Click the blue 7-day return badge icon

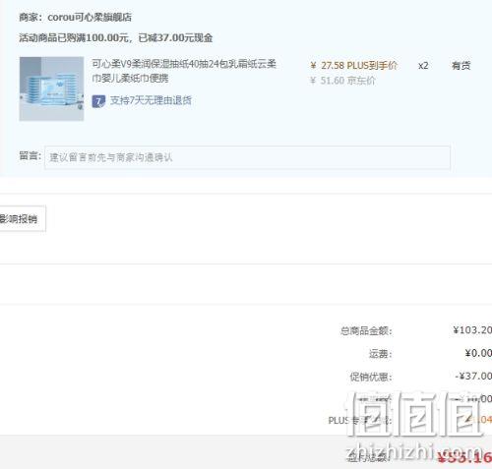click(x=98, y=101)
